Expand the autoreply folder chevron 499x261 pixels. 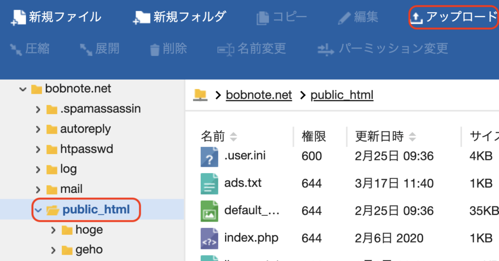[x=38, y=130]
